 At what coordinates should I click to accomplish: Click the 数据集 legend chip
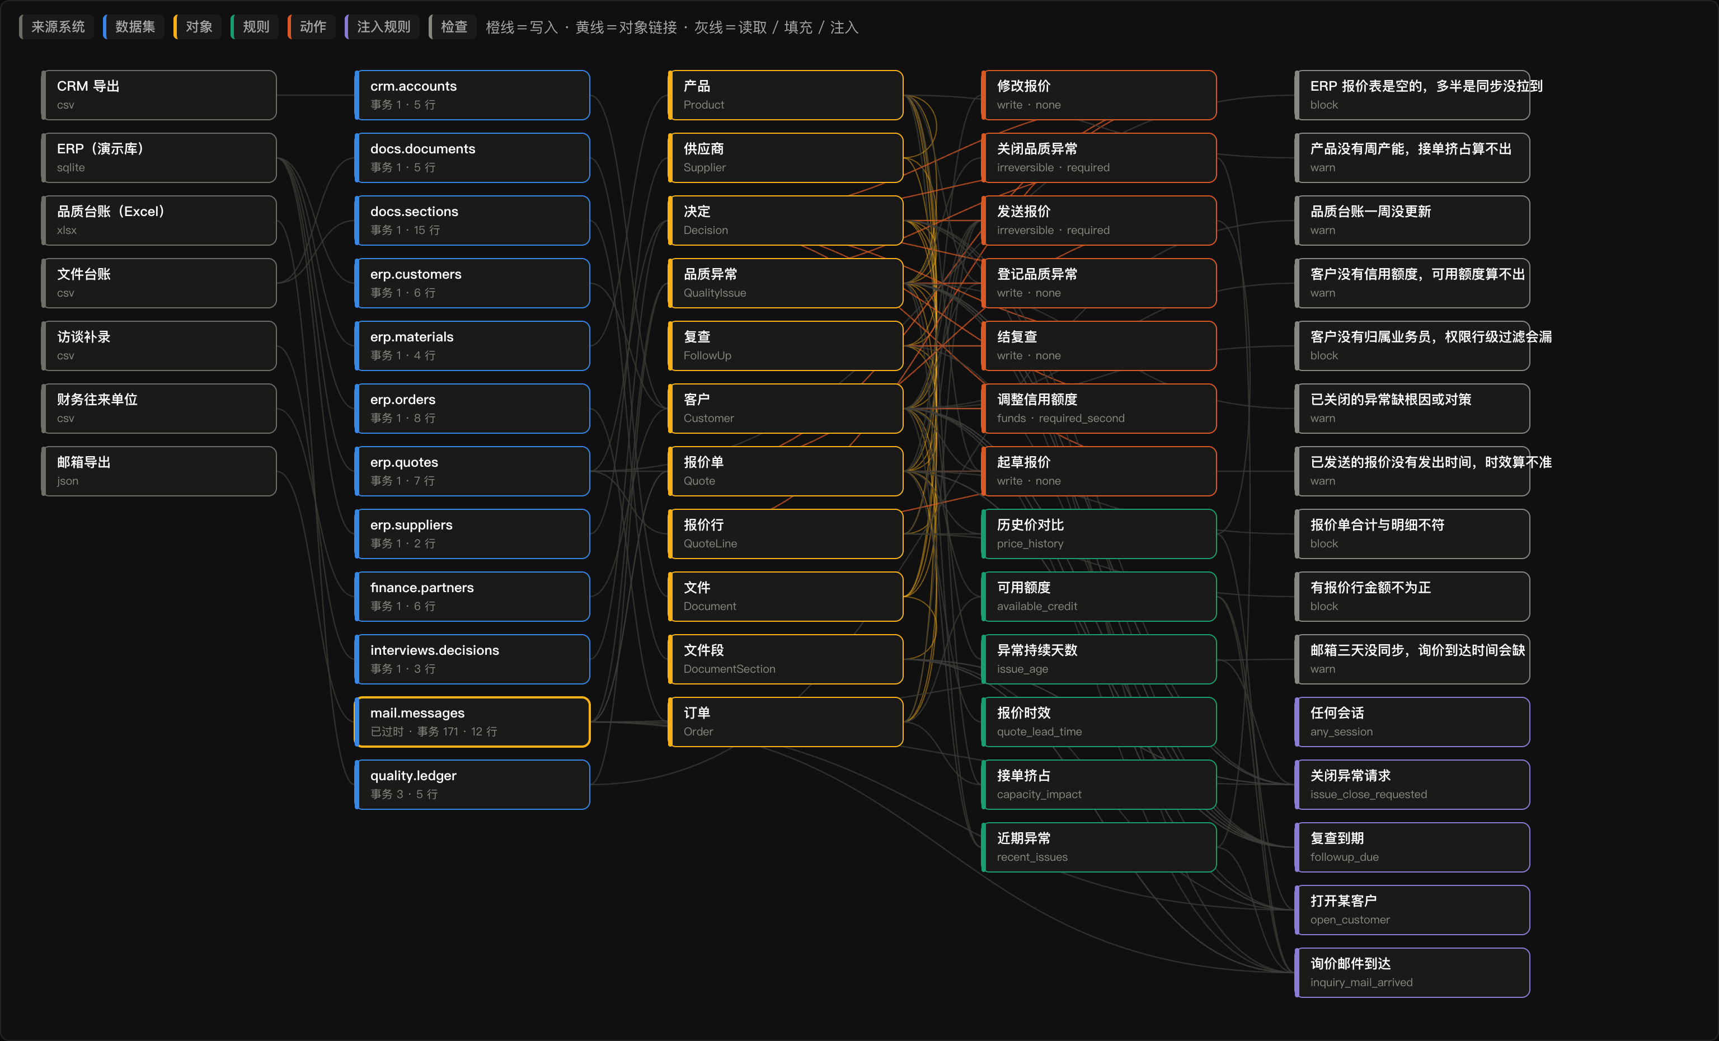134,26
